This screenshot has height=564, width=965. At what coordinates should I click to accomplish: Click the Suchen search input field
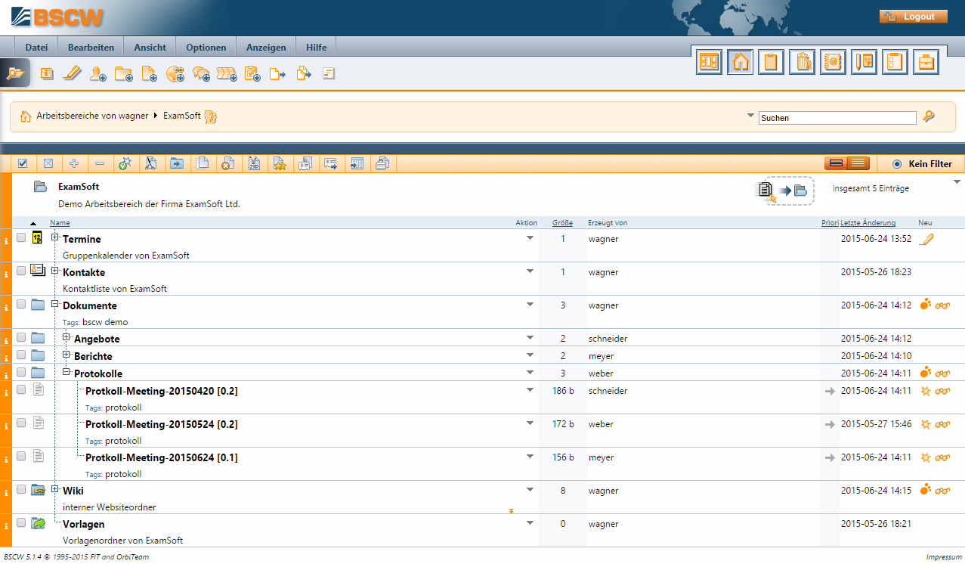(837, 118)
